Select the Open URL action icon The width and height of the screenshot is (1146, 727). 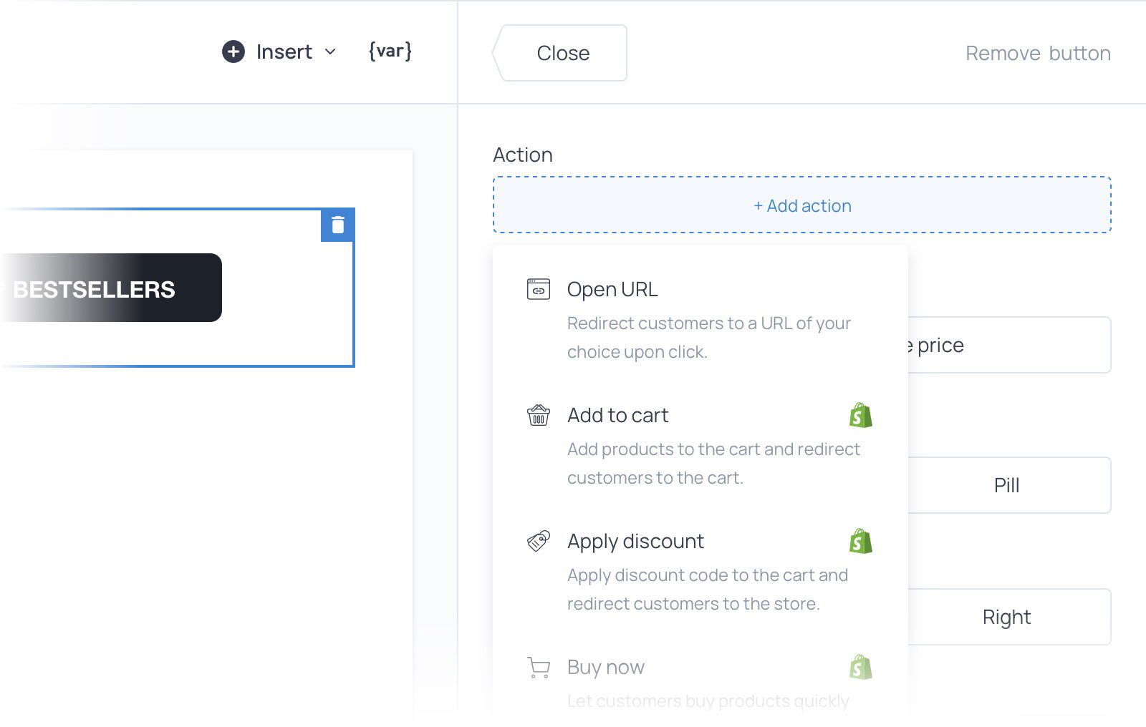click(538, 289)
